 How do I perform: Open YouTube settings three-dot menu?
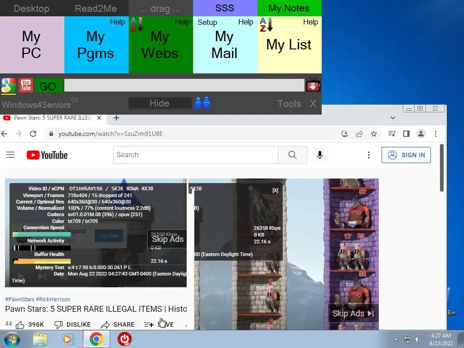pos(369,155)
